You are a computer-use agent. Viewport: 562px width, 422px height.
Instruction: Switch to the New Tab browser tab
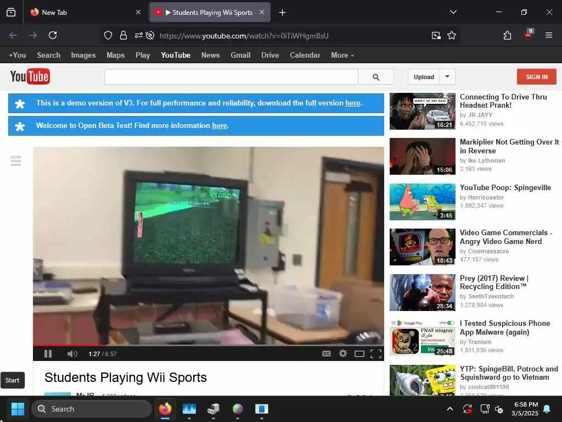[85, 13]
